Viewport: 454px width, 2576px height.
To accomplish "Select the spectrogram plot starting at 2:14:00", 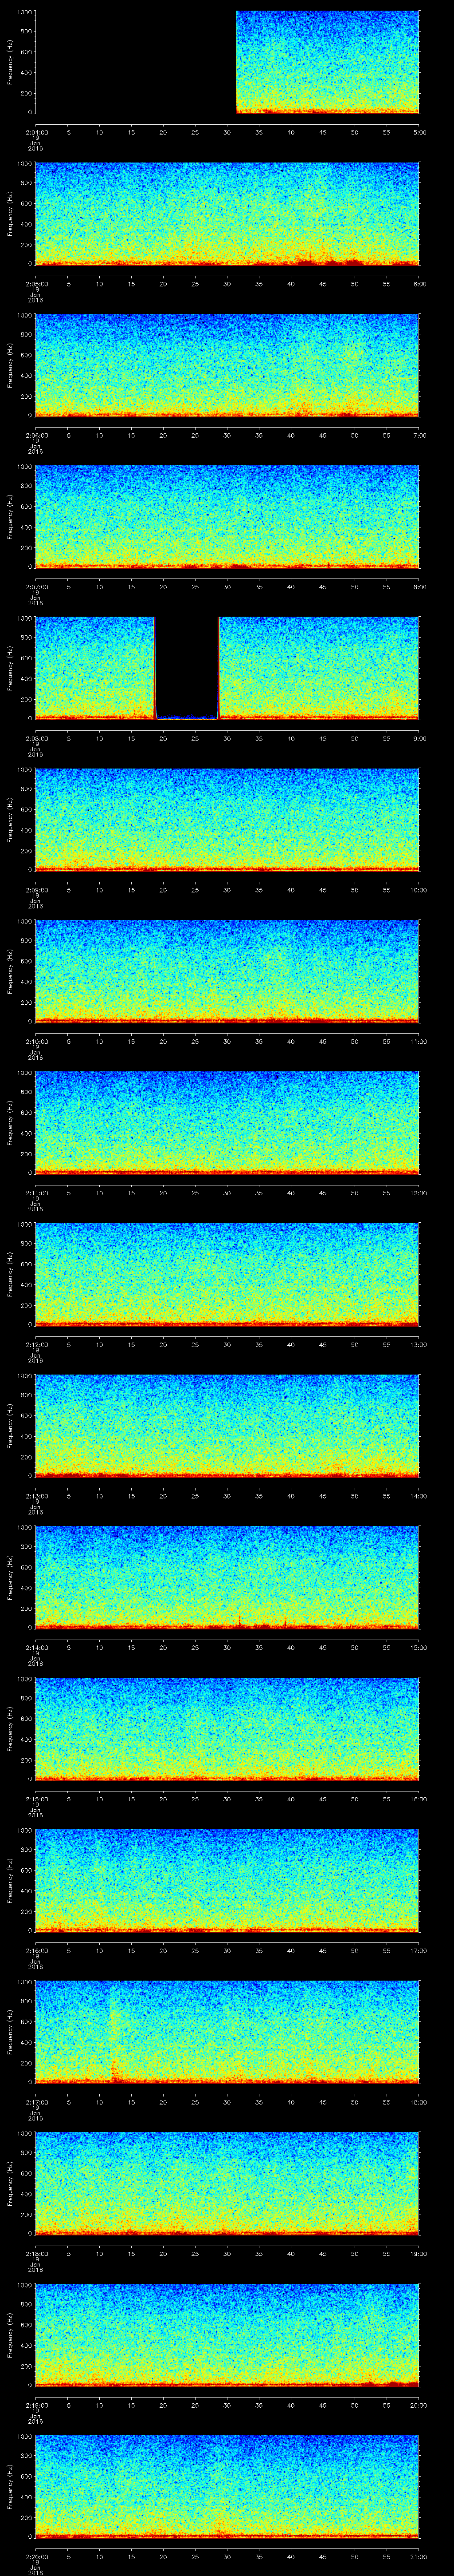I will coord(227,1577).
